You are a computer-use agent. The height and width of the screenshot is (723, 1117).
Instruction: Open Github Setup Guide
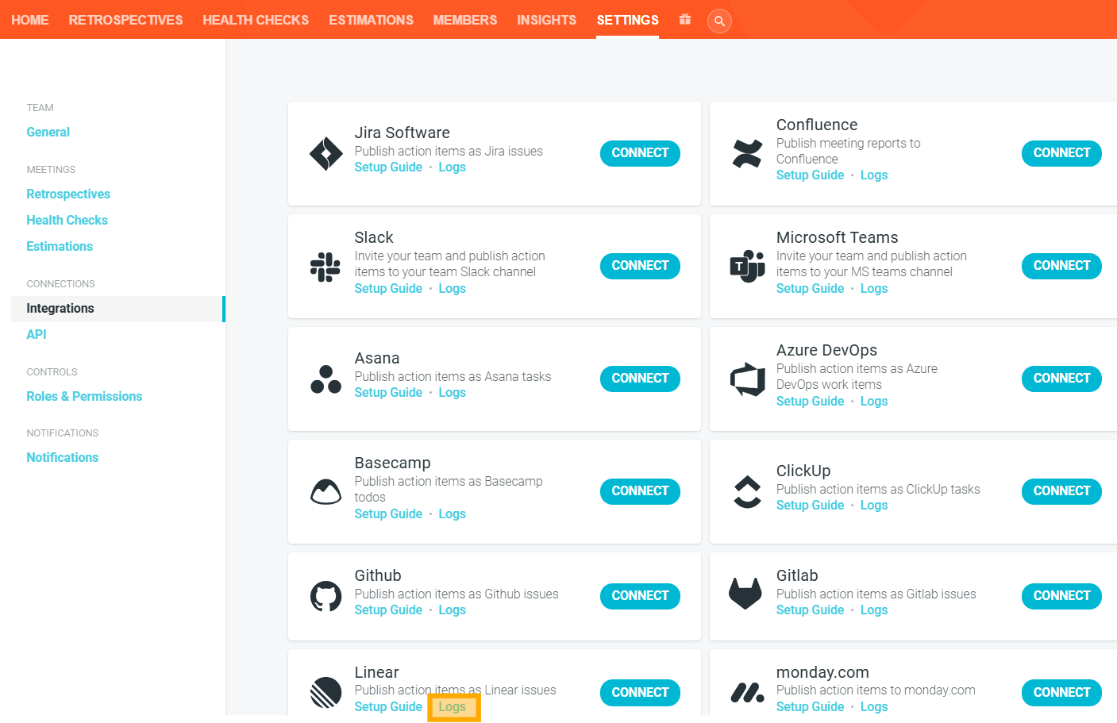click(x=388, y=610)
